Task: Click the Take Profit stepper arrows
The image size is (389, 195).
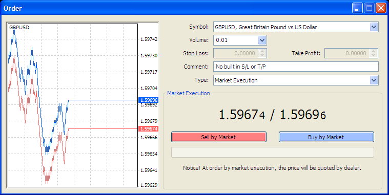Action: 374,53
